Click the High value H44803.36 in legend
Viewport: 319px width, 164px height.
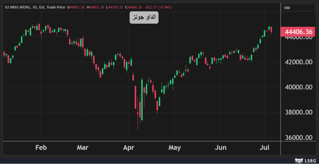click(x=95, y=7)
